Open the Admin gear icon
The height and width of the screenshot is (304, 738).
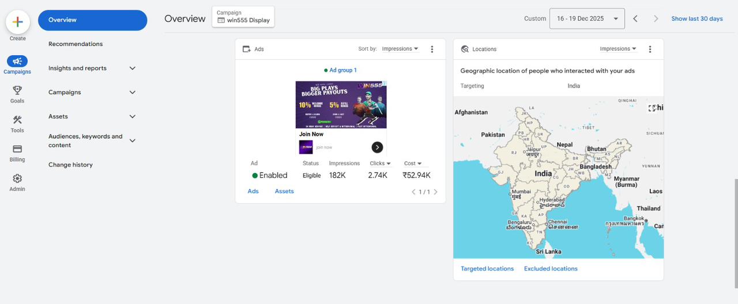[17, 178]
